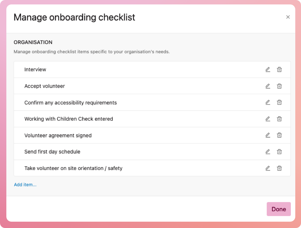Edit Confirm any accessibility requirements item
The width and height of the screenshot is (301, 228).
tap(268, 103)
